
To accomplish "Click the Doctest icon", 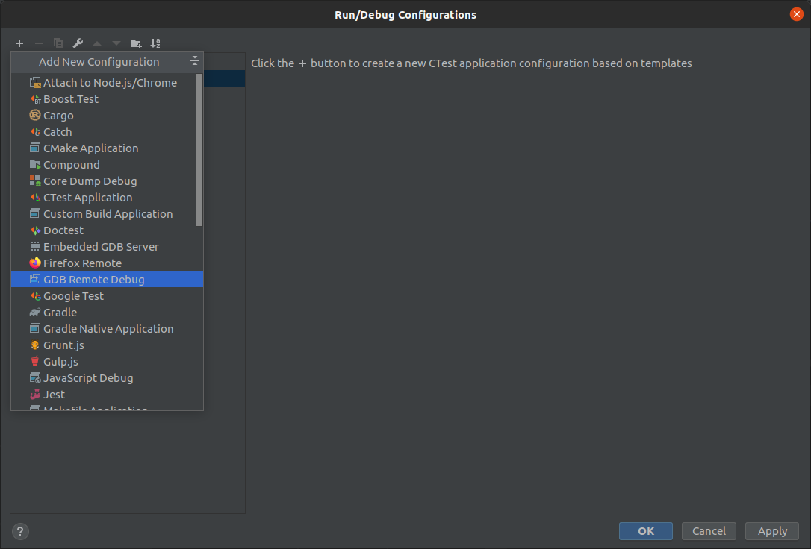I will [x=34, y=230].
